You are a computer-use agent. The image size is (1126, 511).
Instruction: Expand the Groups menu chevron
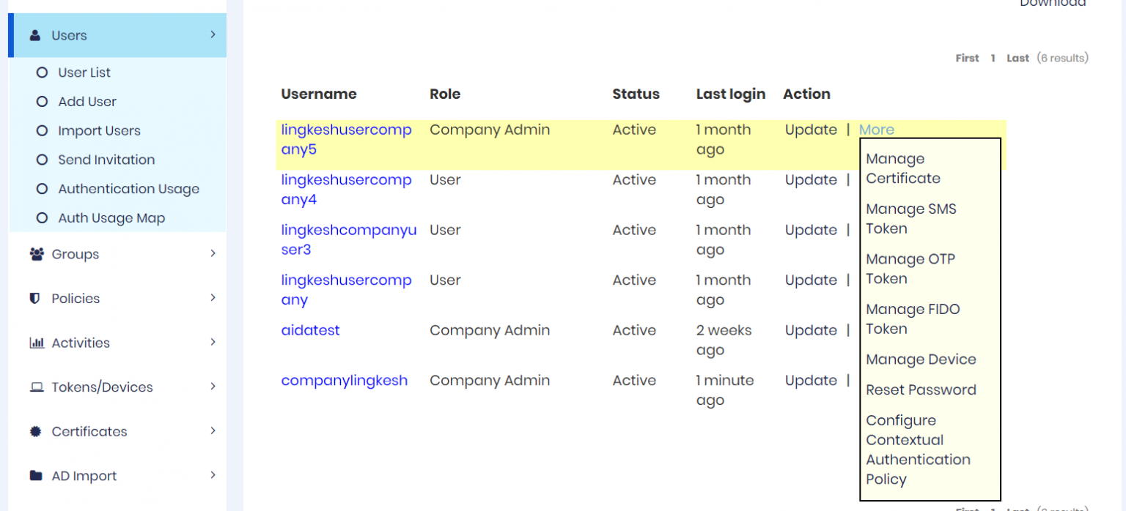point(213,253)
